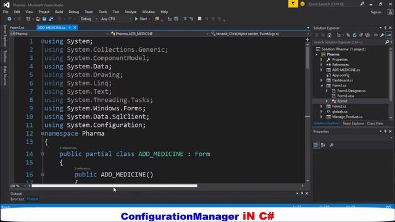Switch to the Error List tab
The width and height of the screenshot is (395, 222).
pos(17,199)
